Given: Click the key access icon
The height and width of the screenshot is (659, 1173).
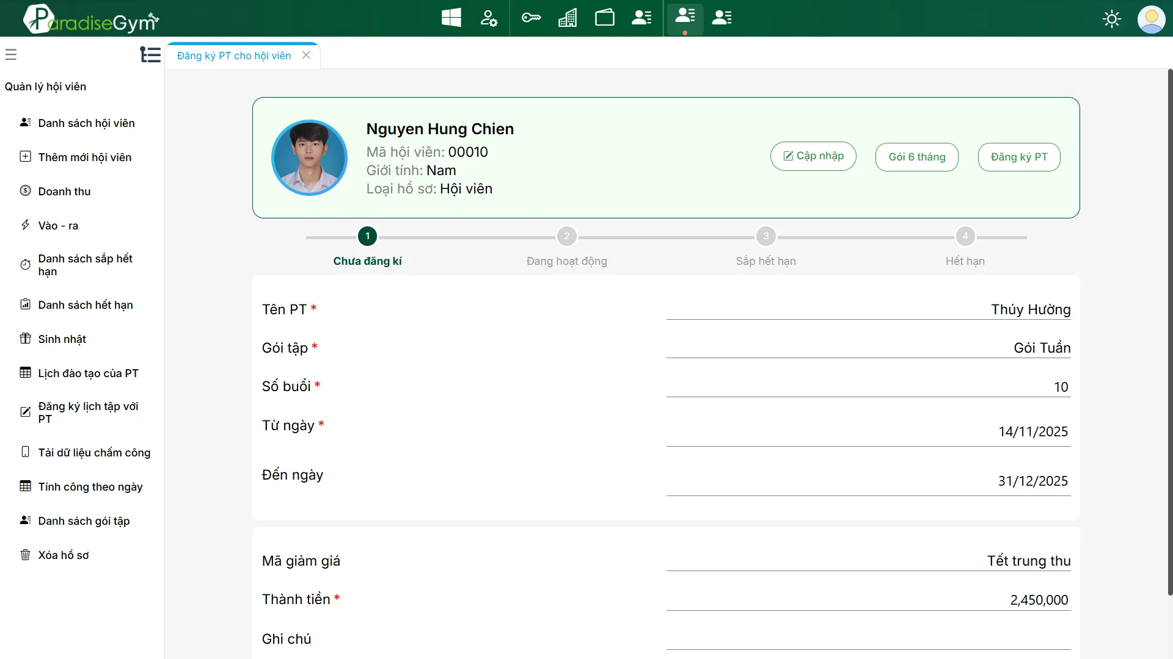Looking at the screenshot, I should (x=531, y=18).
